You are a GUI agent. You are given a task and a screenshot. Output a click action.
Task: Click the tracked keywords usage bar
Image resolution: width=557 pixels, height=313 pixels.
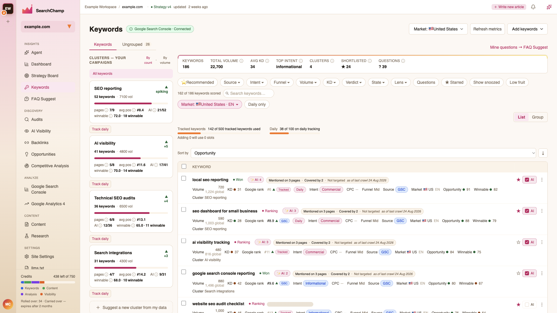219,133
